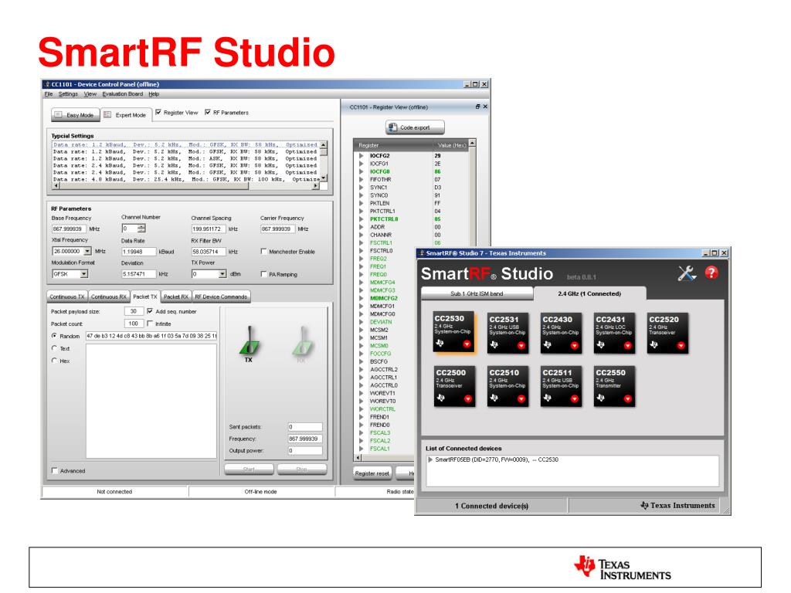Switch to the Continuous TX tab
Image resolution: width=791 pixels, height=593 pixels.
[67, 296]
